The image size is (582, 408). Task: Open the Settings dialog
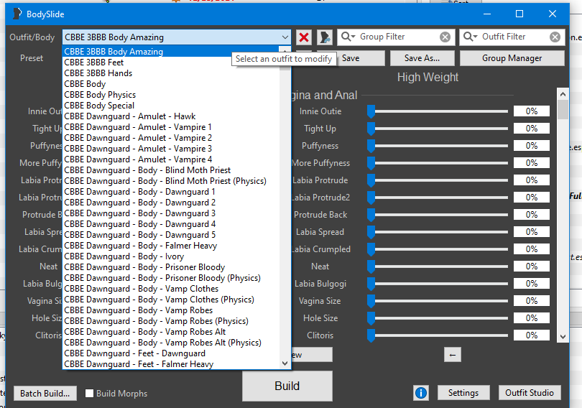tap(463, 393)
